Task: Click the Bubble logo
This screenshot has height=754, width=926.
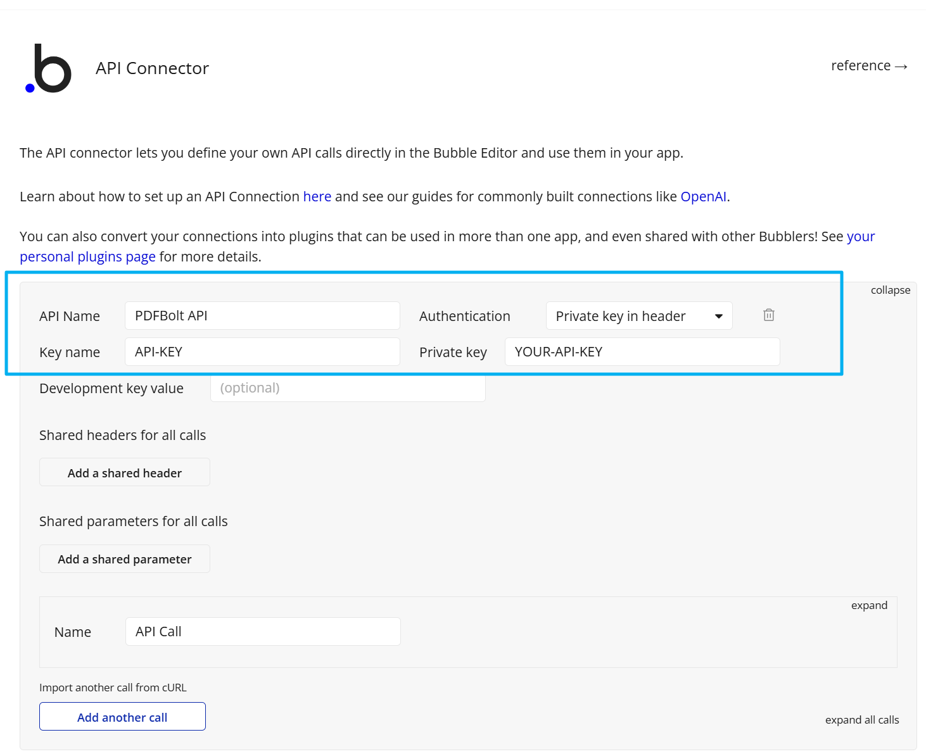Action: click(x=48, y=67)
